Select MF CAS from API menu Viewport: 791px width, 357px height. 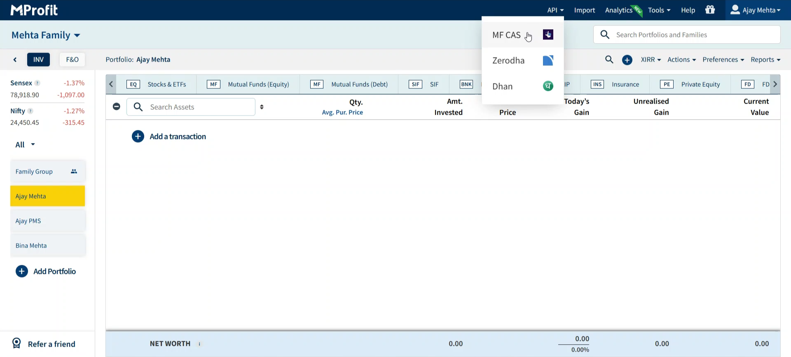pyautogui.click(x=523, y=35)
